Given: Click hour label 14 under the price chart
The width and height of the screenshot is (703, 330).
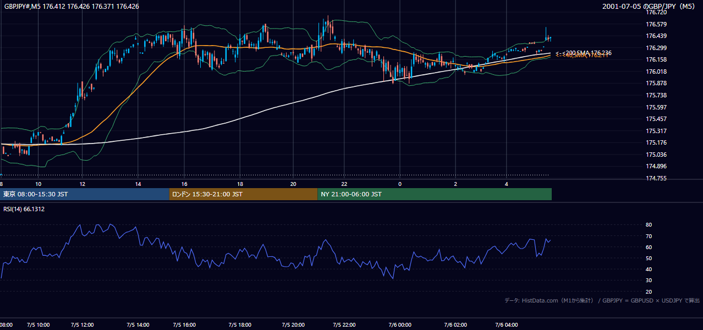Looking at the screenshot, I should pos(138,184).
